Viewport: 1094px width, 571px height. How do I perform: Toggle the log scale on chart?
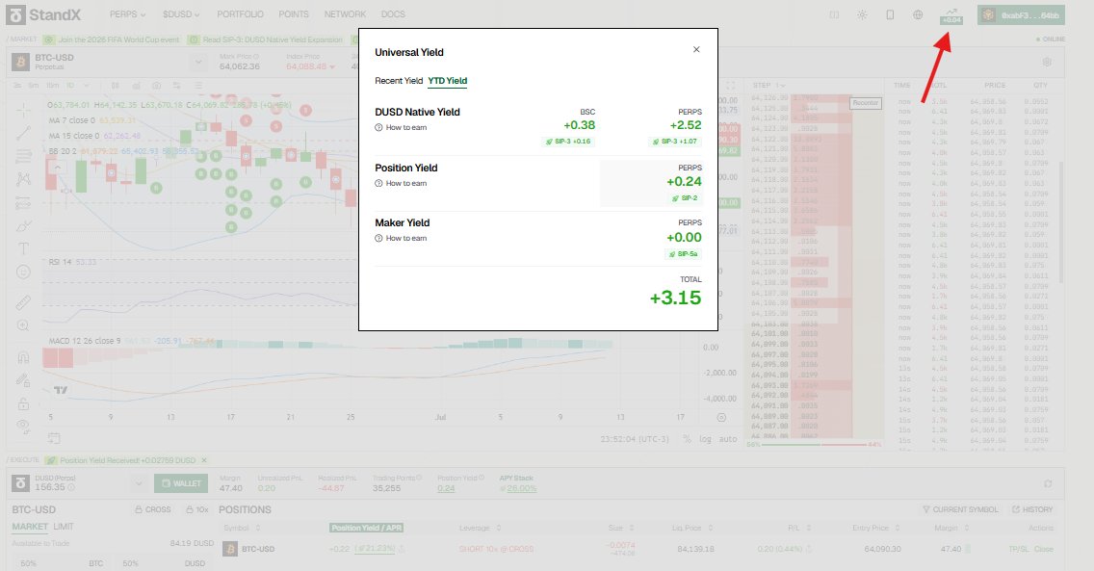[x=705, y=439]
